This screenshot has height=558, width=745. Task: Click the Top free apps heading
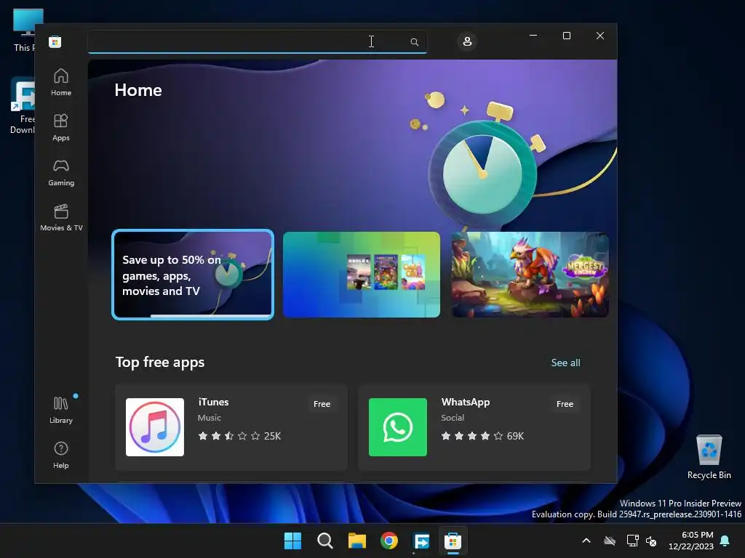160,362
